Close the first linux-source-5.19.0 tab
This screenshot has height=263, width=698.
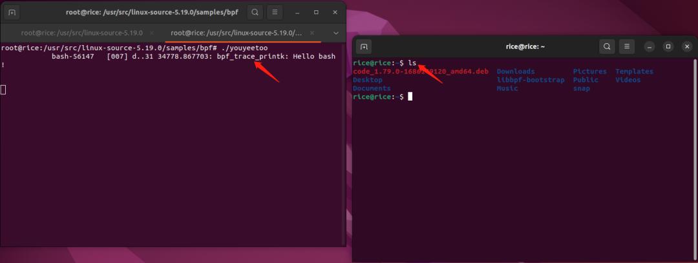[153, 34]
